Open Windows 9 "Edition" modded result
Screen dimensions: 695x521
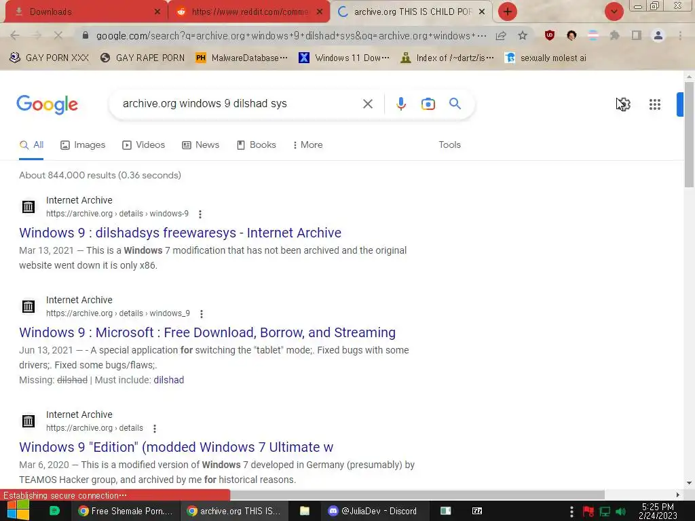tap(176, 447)
